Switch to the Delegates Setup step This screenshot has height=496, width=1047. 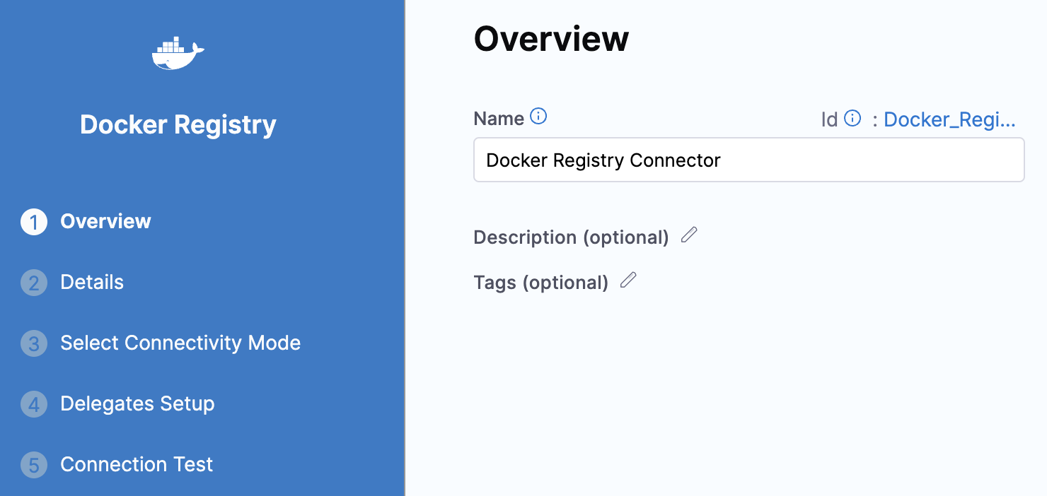[x=137, y=403]
